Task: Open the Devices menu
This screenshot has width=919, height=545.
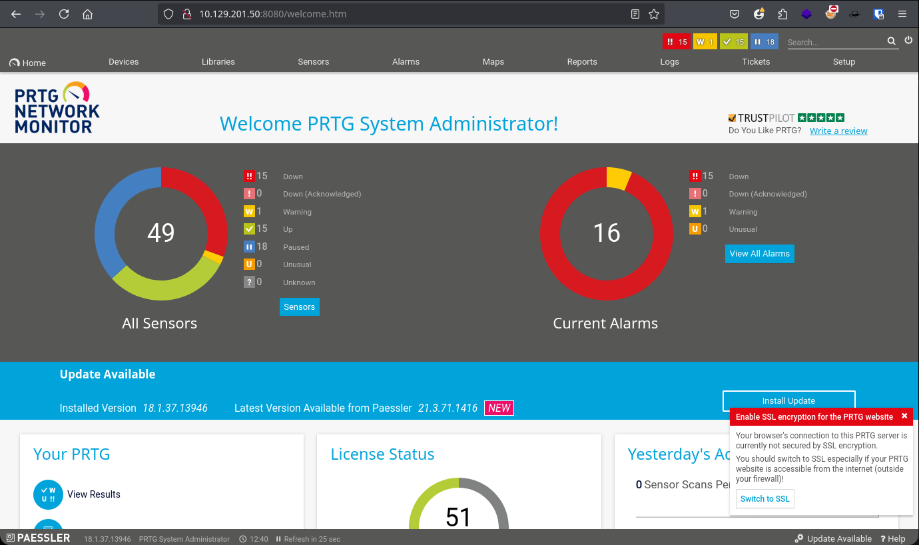Action: click(123, 62)
